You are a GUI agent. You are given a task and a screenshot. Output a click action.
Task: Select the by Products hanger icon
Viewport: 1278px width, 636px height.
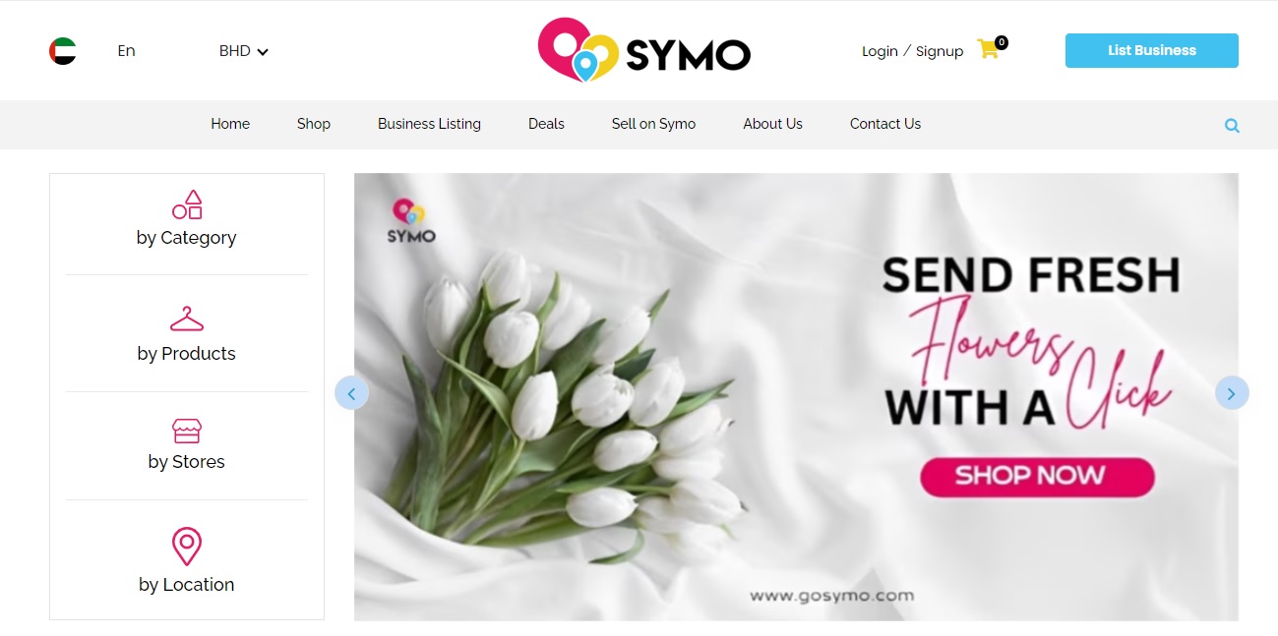point(187,318)
